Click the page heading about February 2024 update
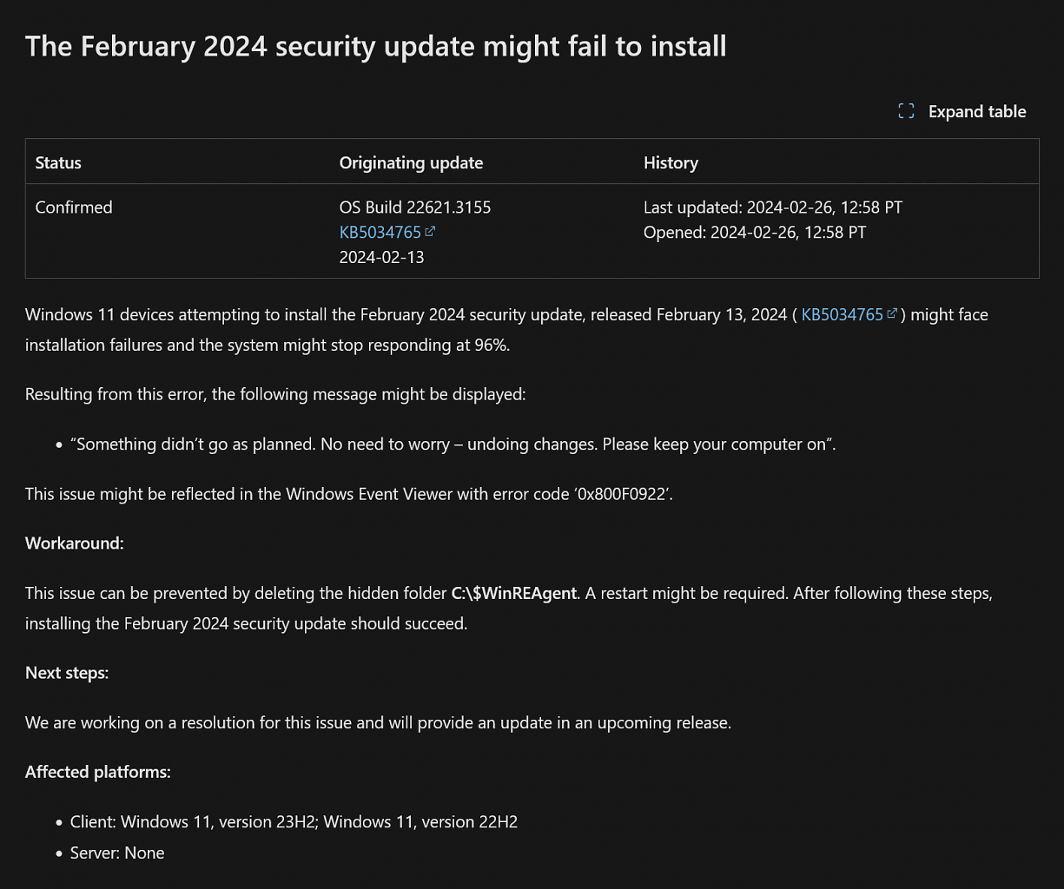This screenshot has width=1064, height=889. 375,46
